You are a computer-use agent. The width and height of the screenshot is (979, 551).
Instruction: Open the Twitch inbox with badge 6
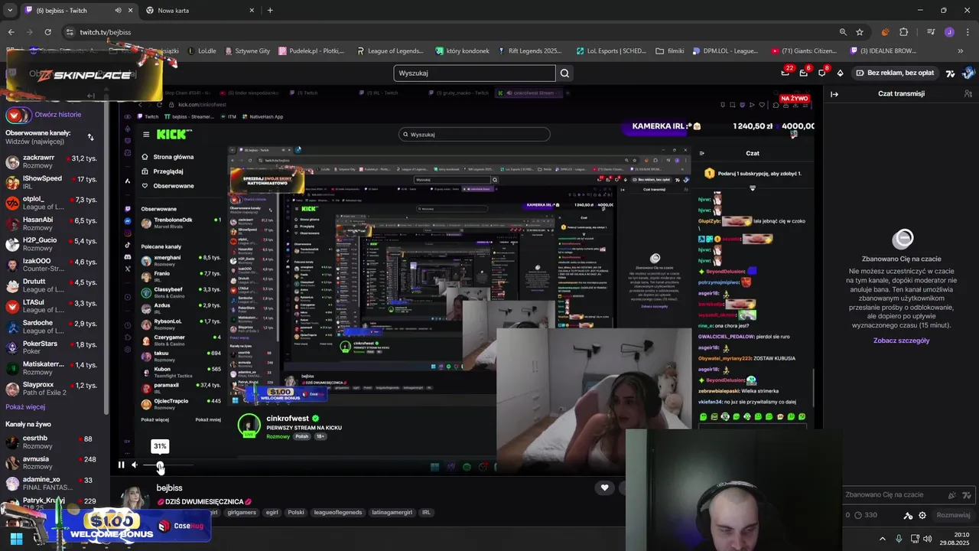point(804,73)
